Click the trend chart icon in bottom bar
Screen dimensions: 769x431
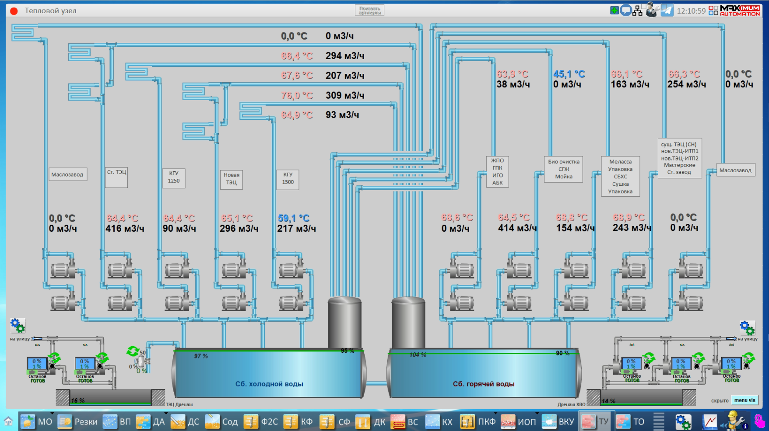click(x=709, y=422)
